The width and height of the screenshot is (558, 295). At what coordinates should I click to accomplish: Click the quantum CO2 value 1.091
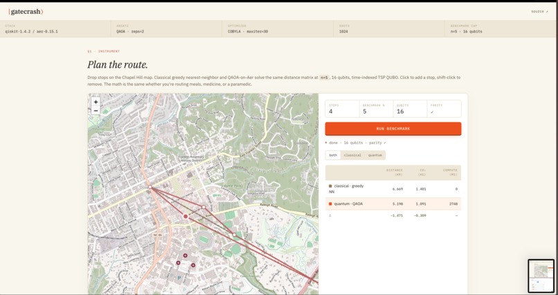421,204
